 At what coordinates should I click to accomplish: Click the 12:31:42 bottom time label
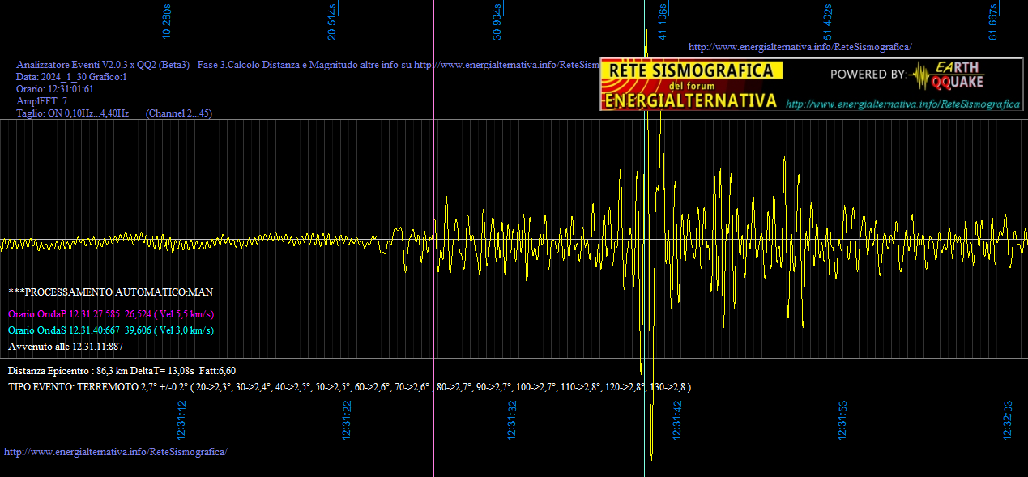677,420
